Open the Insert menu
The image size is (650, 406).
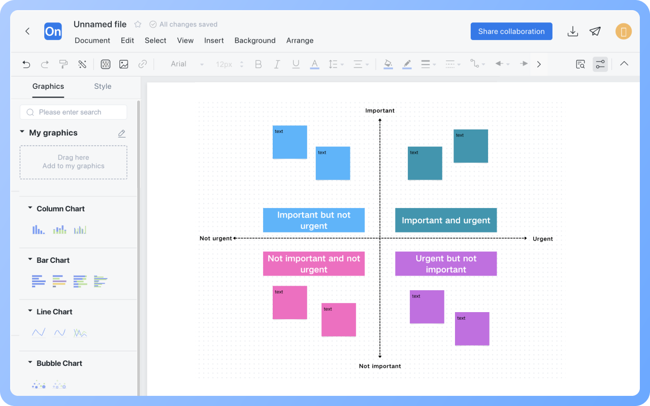click(x=214, y=41)
